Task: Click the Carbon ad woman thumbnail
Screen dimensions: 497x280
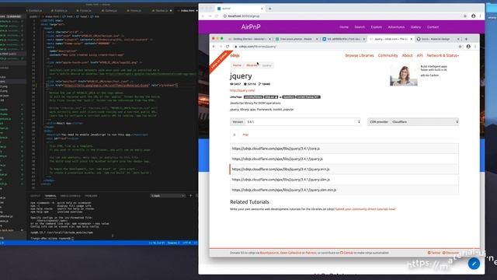Action: pos(404,75)
